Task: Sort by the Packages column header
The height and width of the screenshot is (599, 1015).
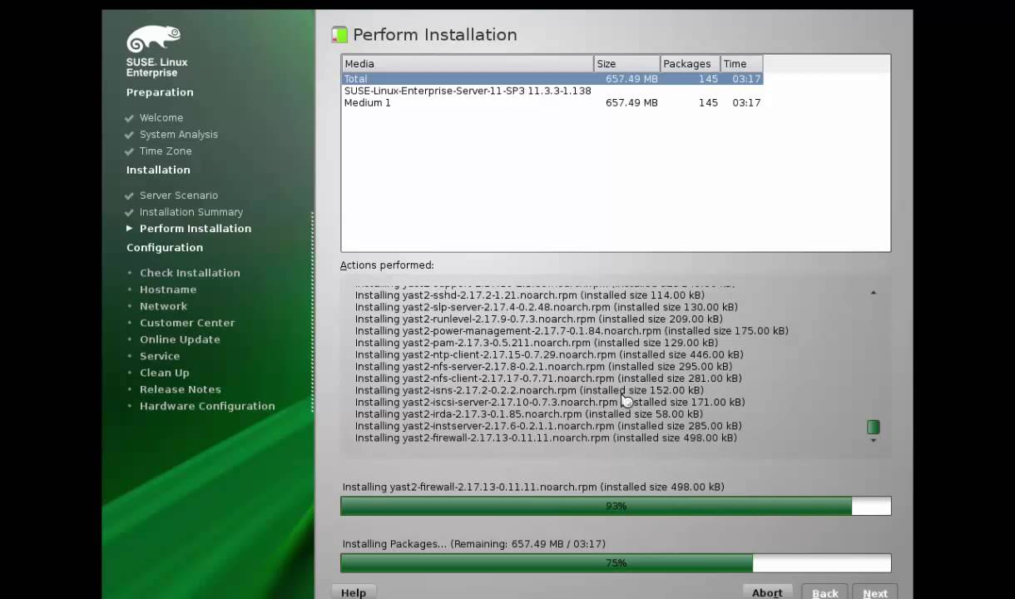Action: point(690,64)
